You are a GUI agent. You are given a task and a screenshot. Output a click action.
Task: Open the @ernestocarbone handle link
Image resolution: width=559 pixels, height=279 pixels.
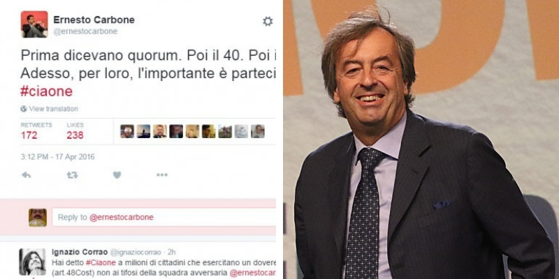(85, 31)
